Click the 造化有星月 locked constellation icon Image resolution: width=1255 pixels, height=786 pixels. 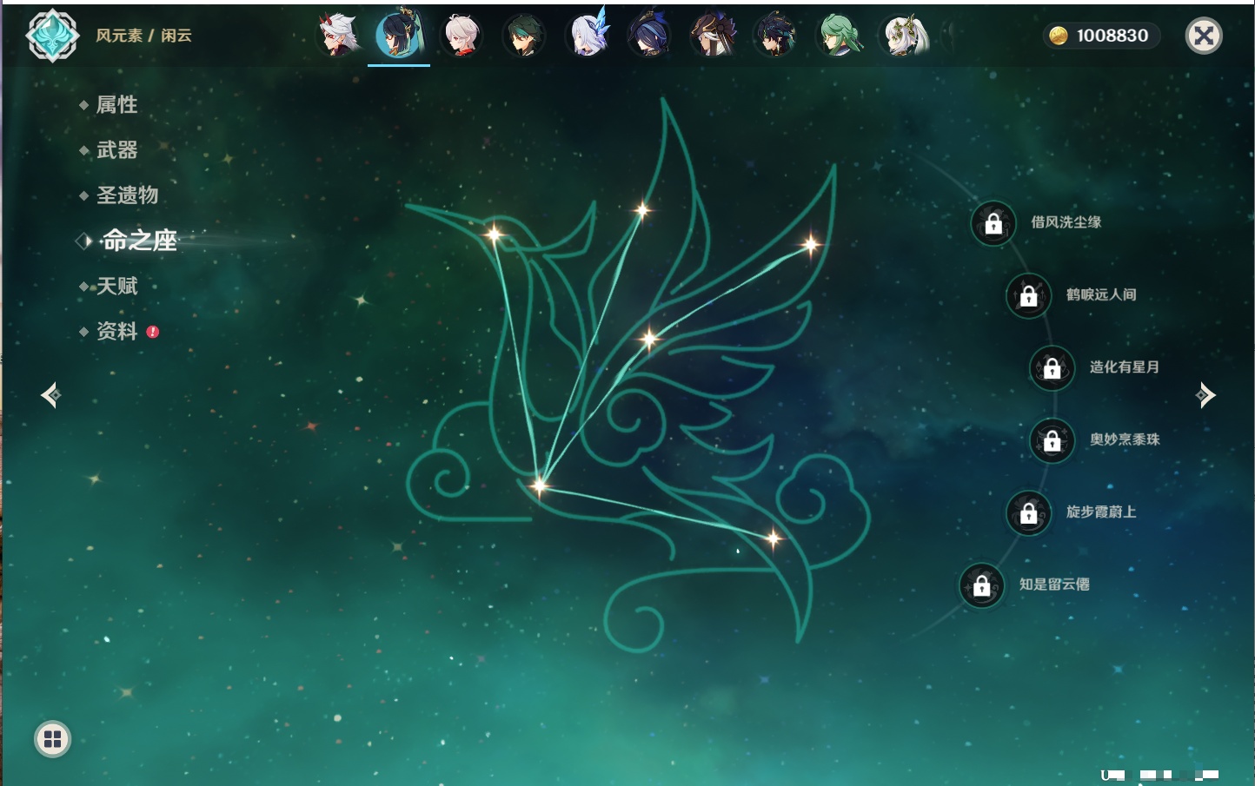[1052, 368]
